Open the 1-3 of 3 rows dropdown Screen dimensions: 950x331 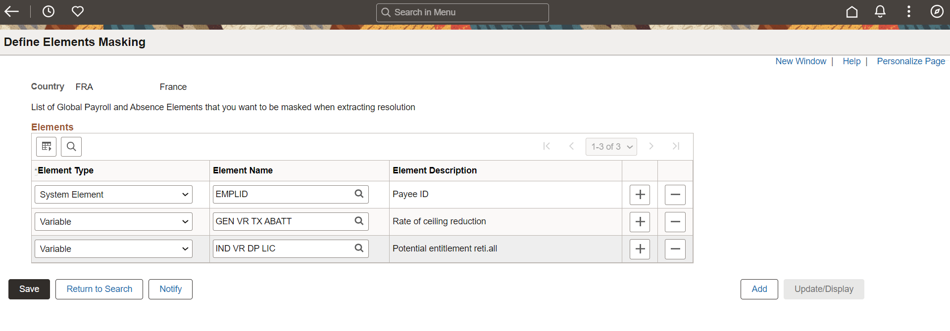coord(611,147)
